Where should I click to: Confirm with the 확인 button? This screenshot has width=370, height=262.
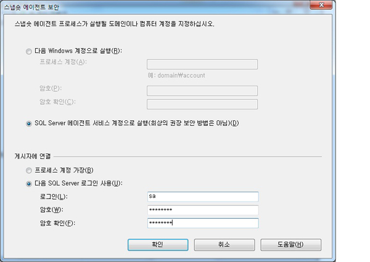(x=158, y=245)
